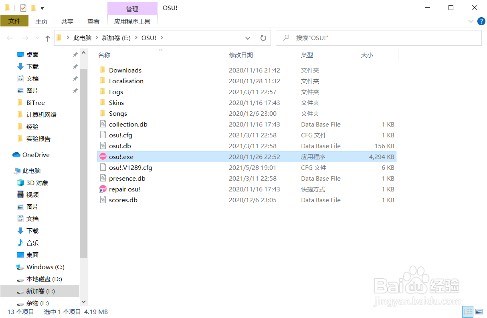Image resolution: width=487 pixels, height=318 pixels.
Task: Click the 4,294 KB size cell
Action: pos(382,157)
